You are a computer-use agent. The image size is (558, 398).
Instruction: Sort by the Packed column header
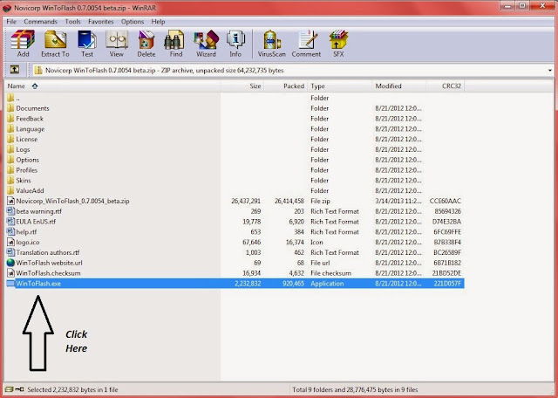285,86
